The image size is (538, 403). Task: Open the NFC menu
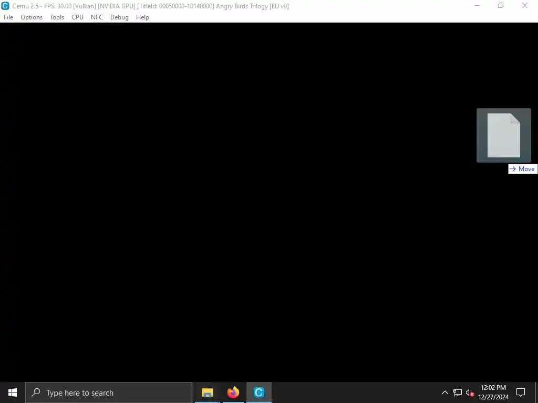(x=97, y=17)
